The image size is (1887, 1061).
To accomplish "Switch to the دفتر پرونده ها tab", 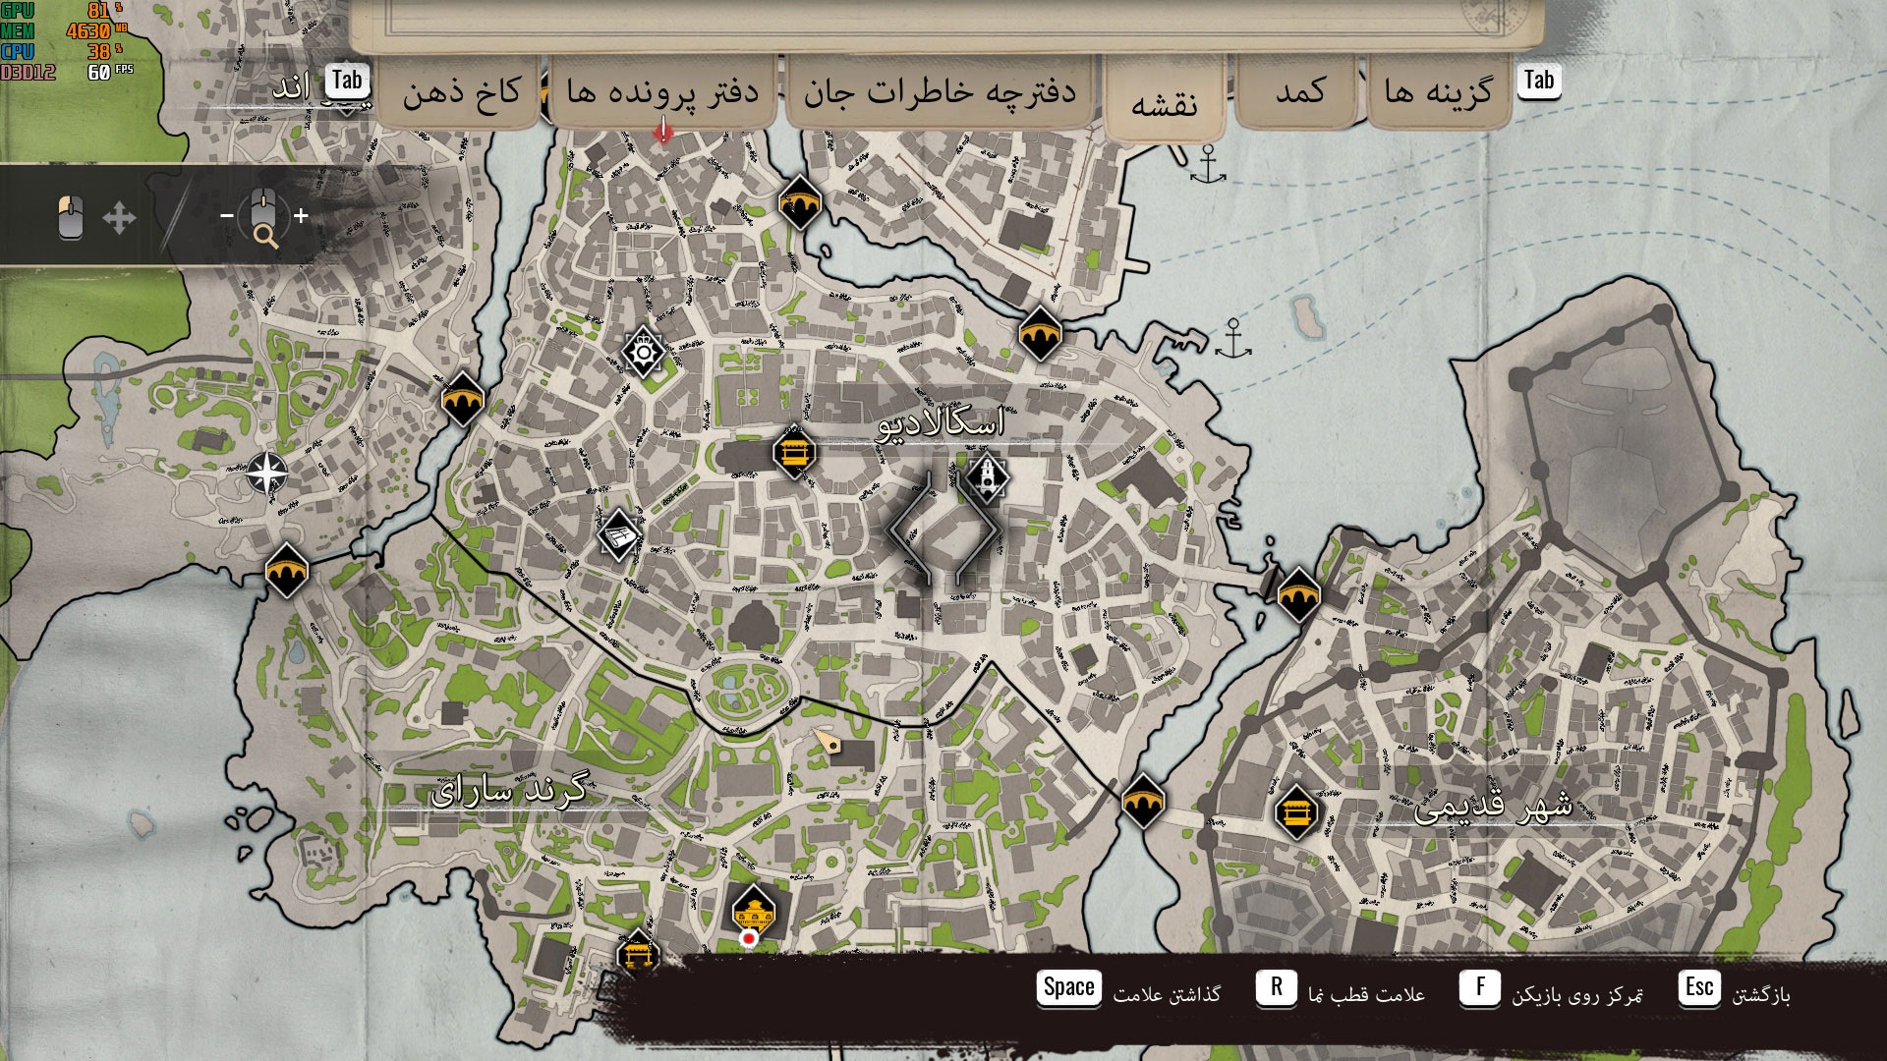I will pyautogui.click(x=662, y=92).
